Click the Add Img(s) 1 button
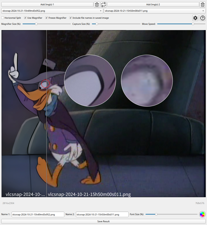Screen dimensions: 207x225 (x=47, y=5)
